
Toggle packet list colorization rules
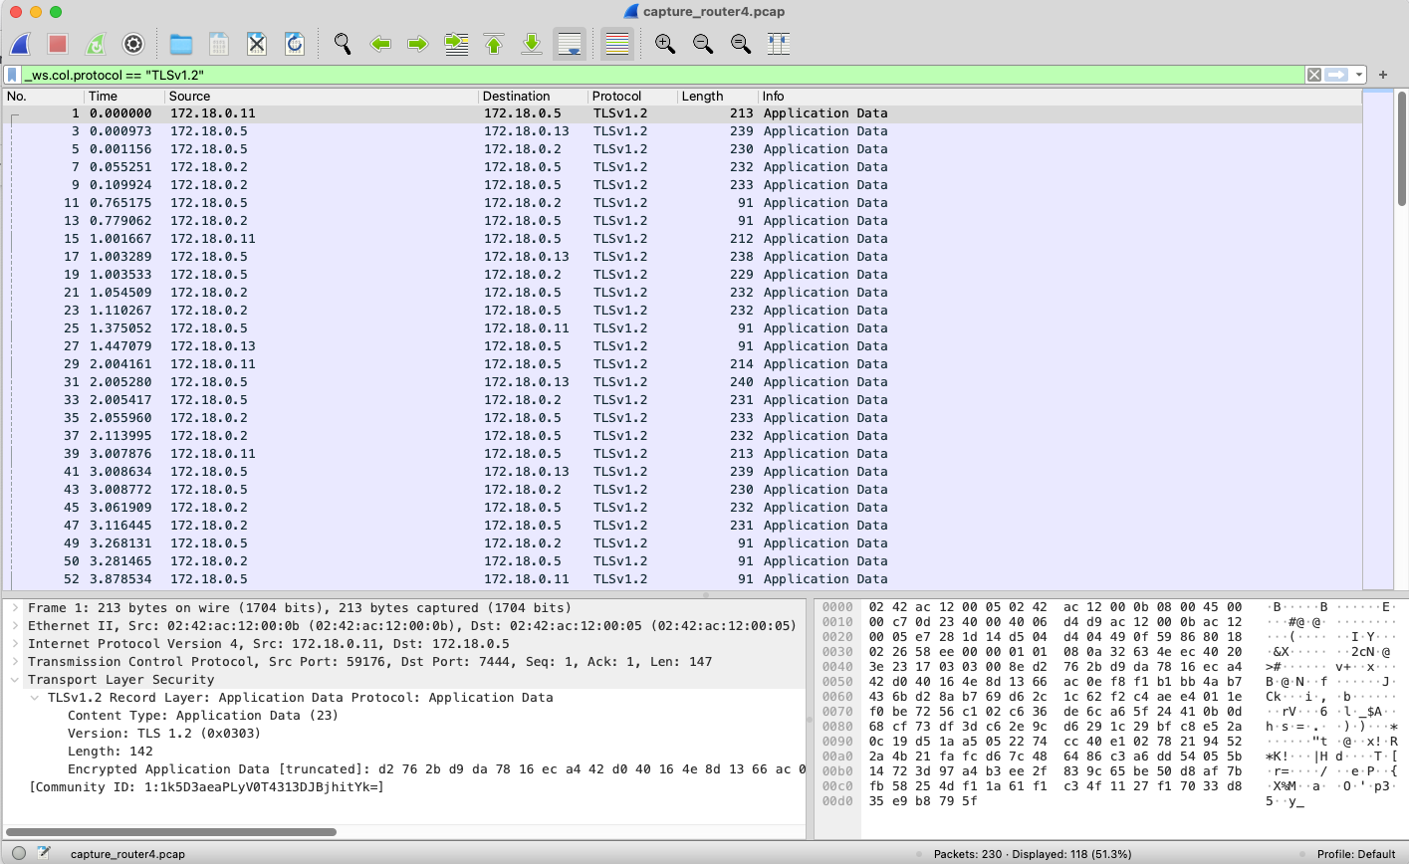(x=617, y=44)
